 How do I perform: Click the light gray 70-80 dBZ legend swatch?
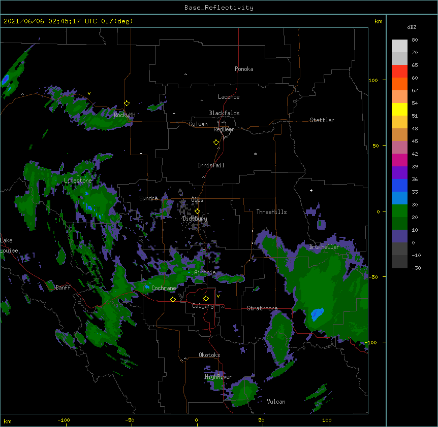(399, 46)
